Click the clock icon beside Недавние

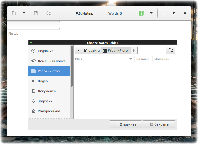(33, 51)
